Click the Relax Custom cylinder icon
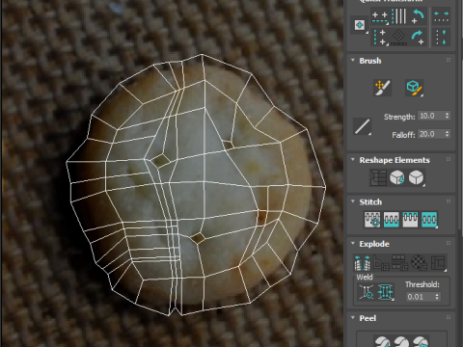This screenshot has height=347, width=463. [416, 177]
